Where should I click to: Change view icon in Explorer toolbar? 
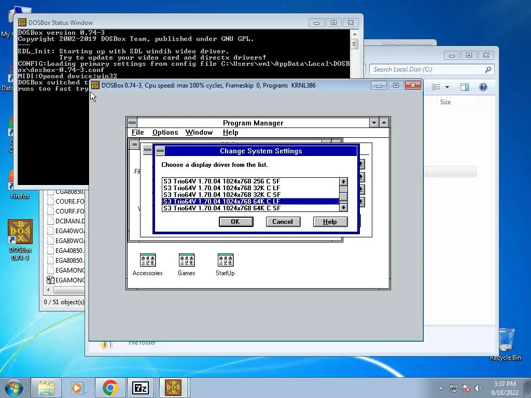pos(436,87)
